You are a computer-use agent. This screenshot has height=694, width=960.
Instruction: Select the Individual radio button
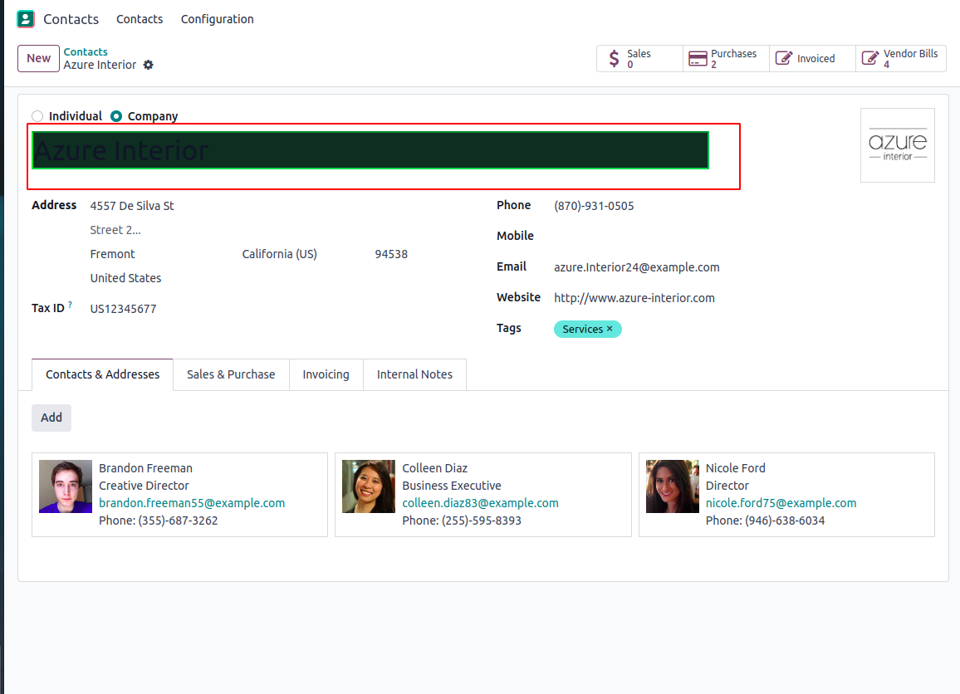(x=37, y=116)
